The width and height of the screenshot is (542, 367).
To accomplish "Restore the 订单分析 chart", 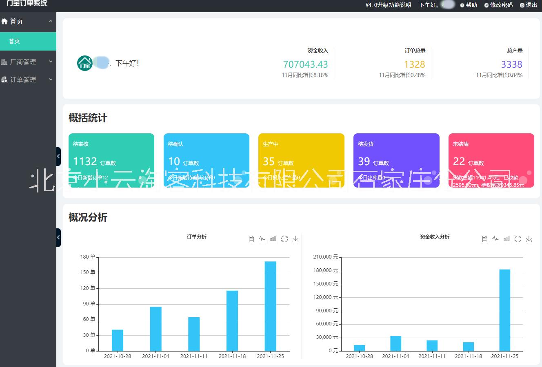I will 284,239.
